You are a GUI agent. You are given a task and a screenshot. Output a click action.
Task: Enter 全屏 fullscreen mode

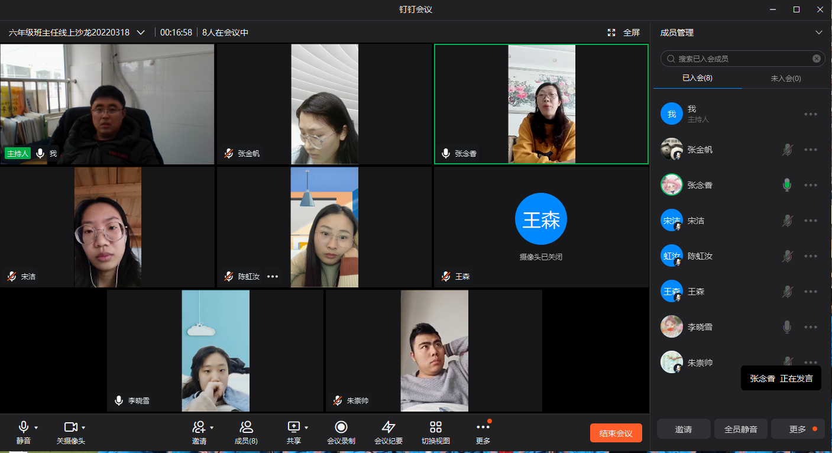(624, 33)
